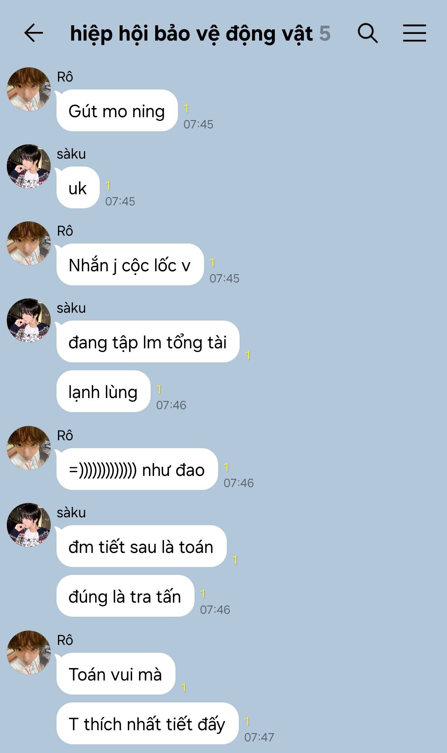Viewport: 447px width, 753px height.
Task: View Rô's avatar beside "như đao" message
Action: pyautogui.click(x=29, y=448)
